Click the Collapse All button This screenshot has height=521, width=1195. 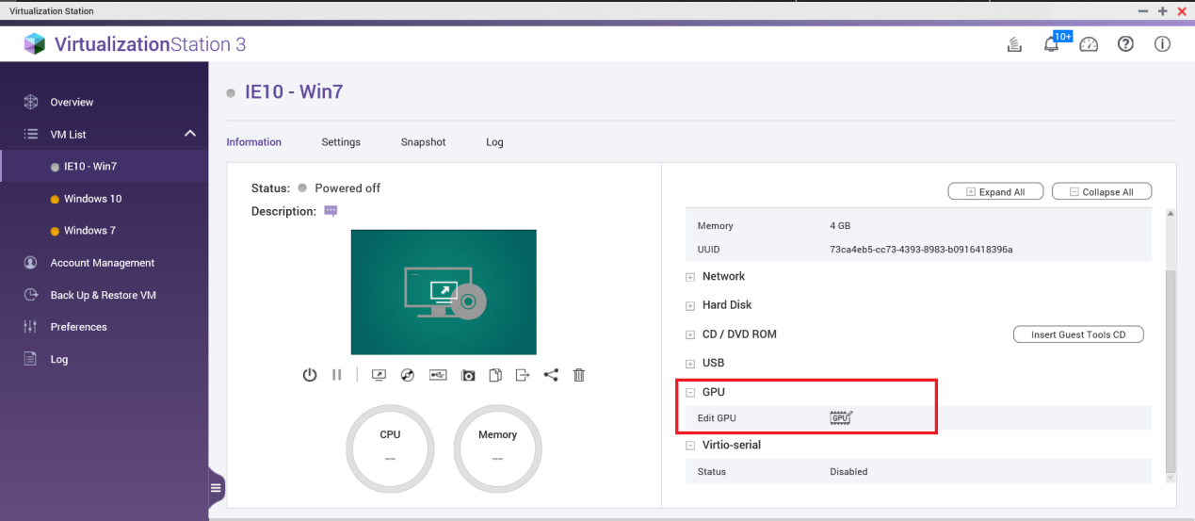click(1102, 191)
